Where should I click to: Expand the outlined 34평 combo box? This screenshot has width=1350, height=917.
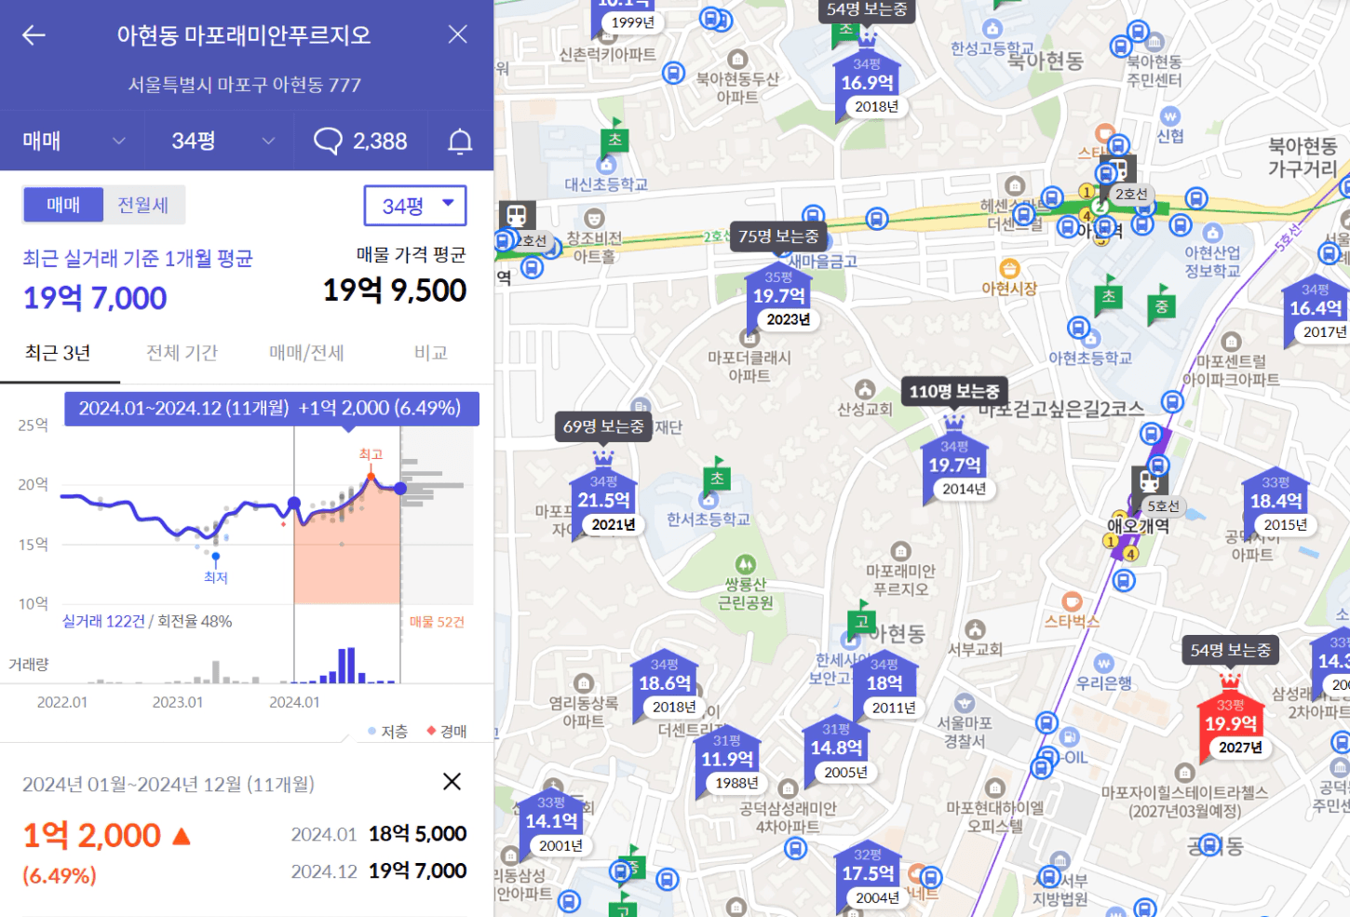415,206
